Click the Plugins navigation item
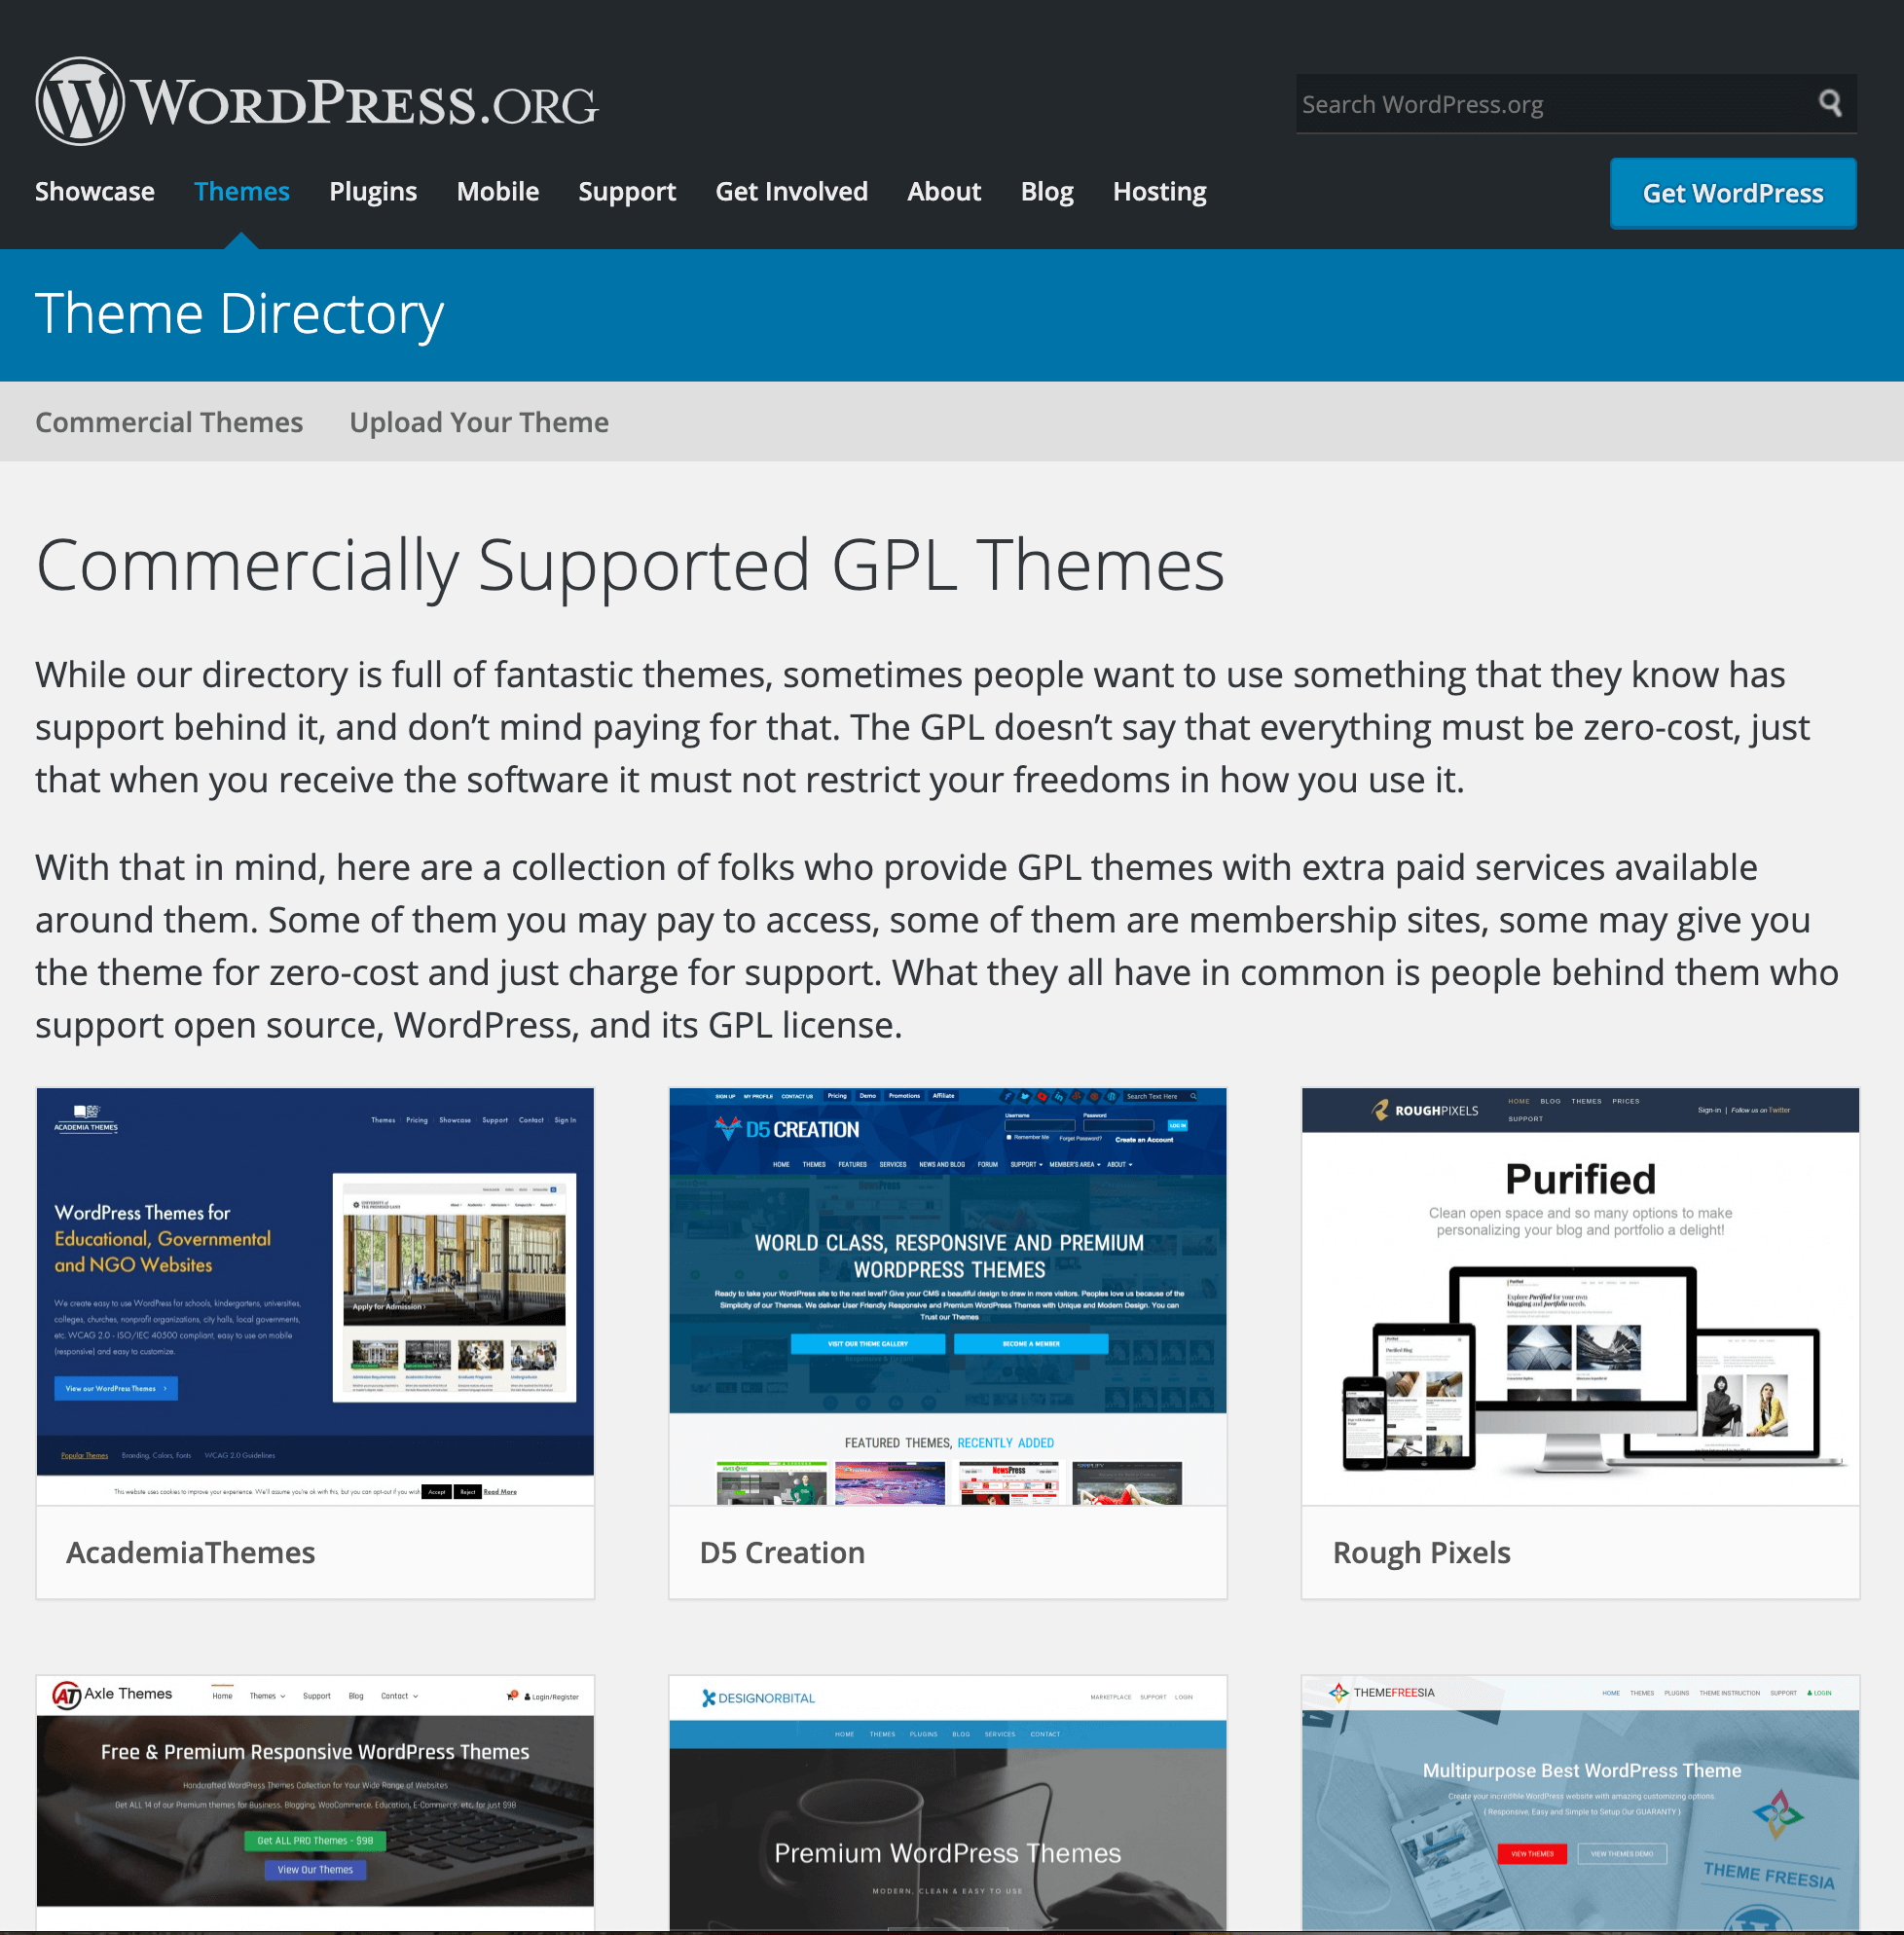Image resolution: width=1904 pixels, height=1935 pixels. [373, 192]
